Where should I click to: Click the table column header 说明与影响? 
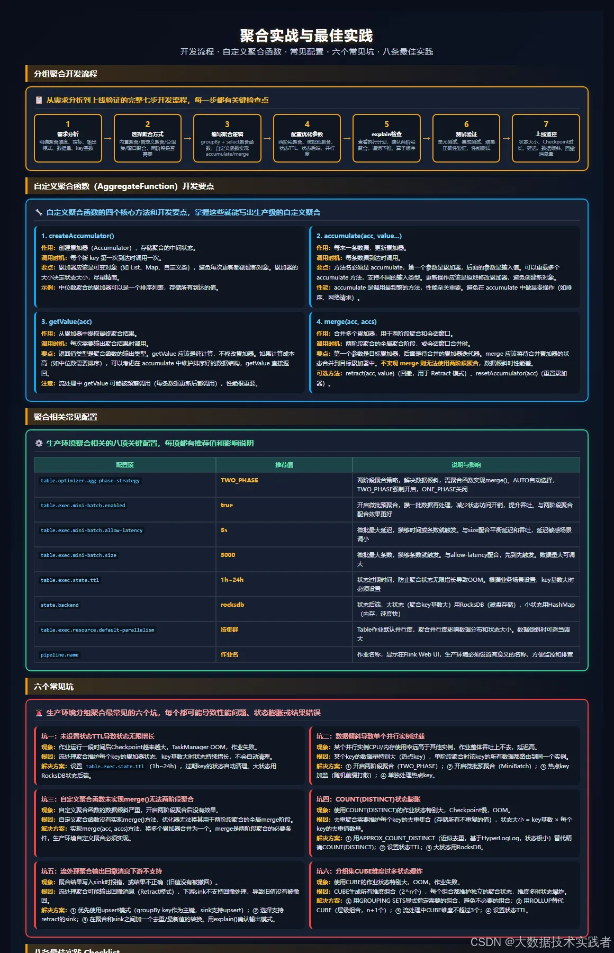point(466,465)
